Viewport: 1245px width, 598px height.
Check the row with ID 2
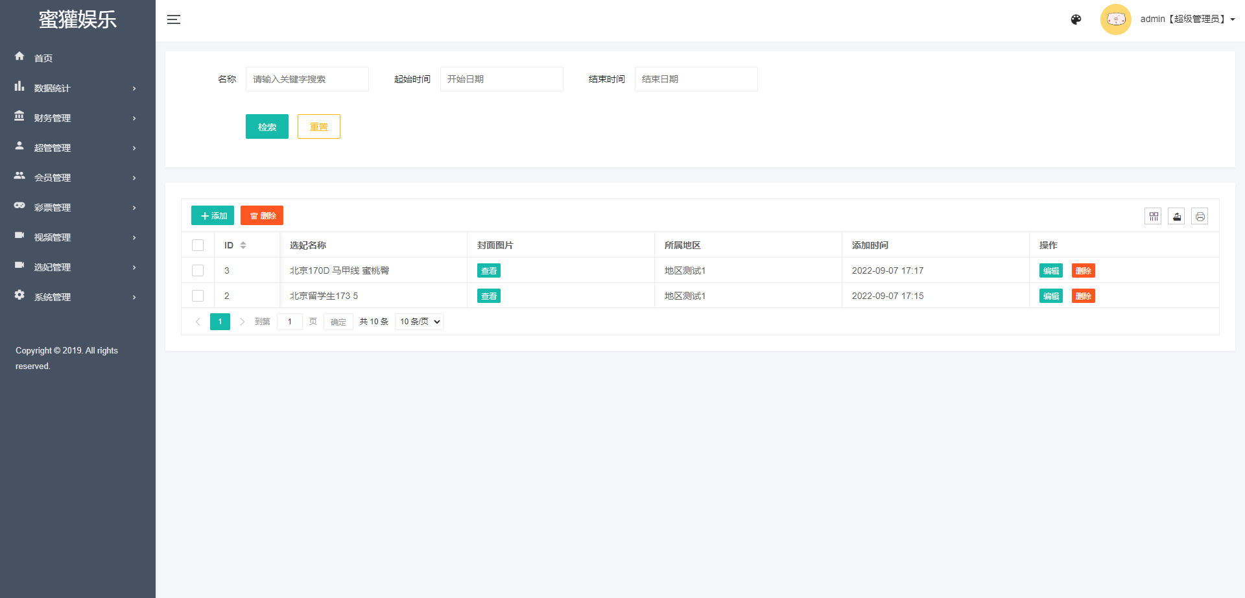[198, 296]
